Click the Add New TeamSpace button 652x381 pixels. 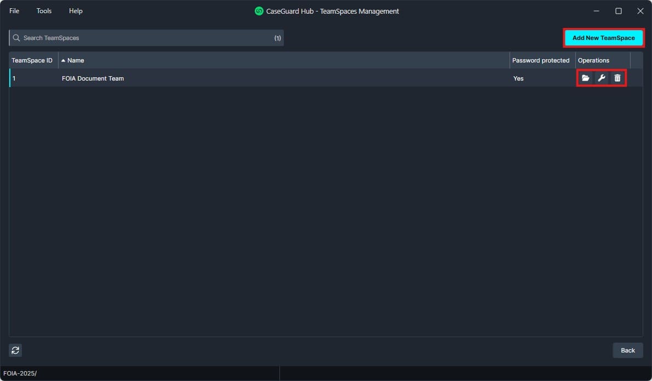coord(603,38)
